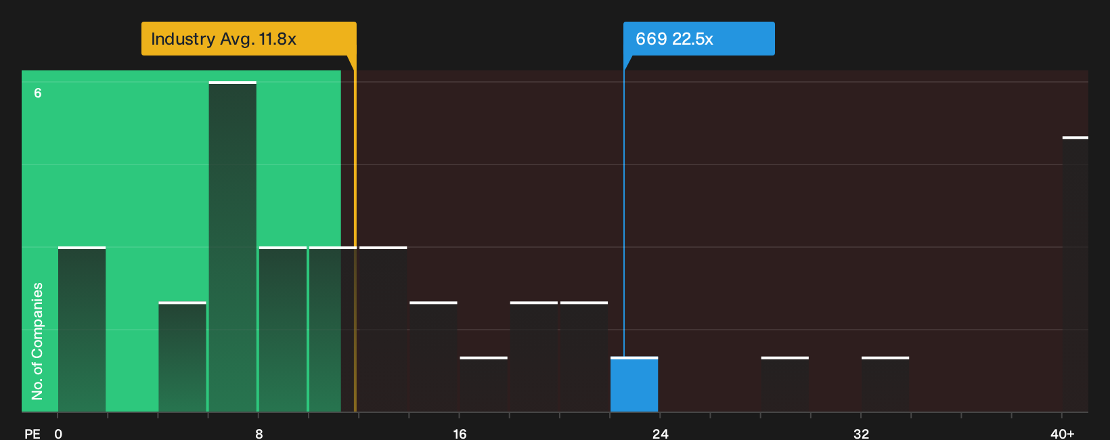Click the bar at PE 14-16
Screen dimensions: 1110x440
[x=433, y=357]
